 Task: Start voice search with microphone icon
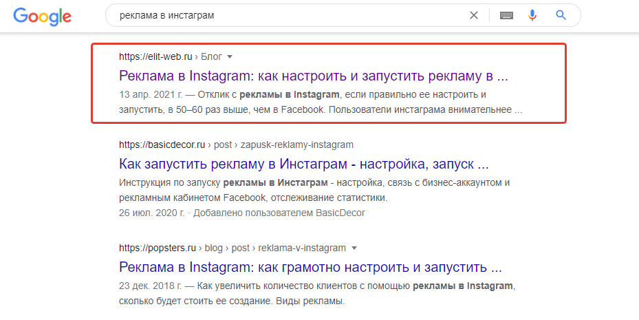click(532, 16)
